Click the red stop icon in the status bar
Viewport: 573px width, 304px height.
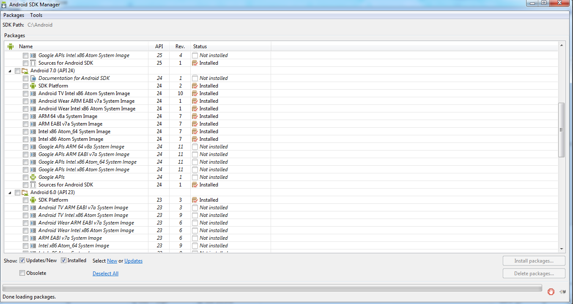[x=551, y=291]
